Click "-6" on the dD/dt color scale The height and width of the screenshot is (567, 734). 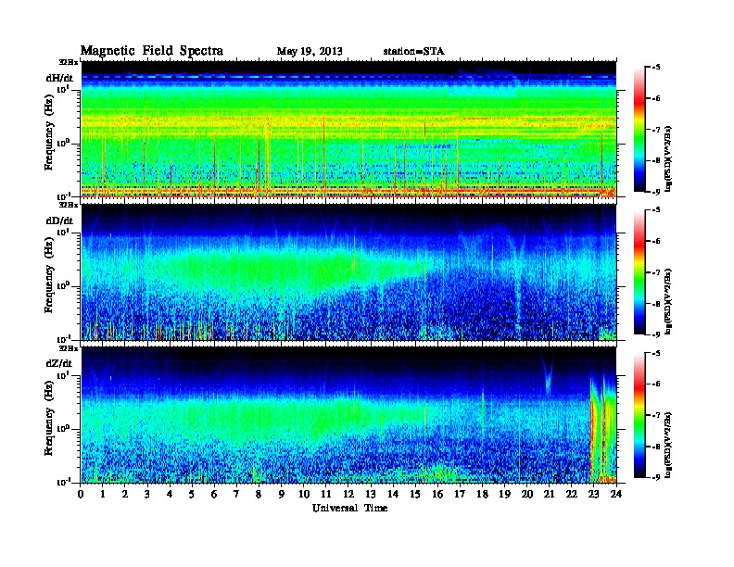point(656,242)
